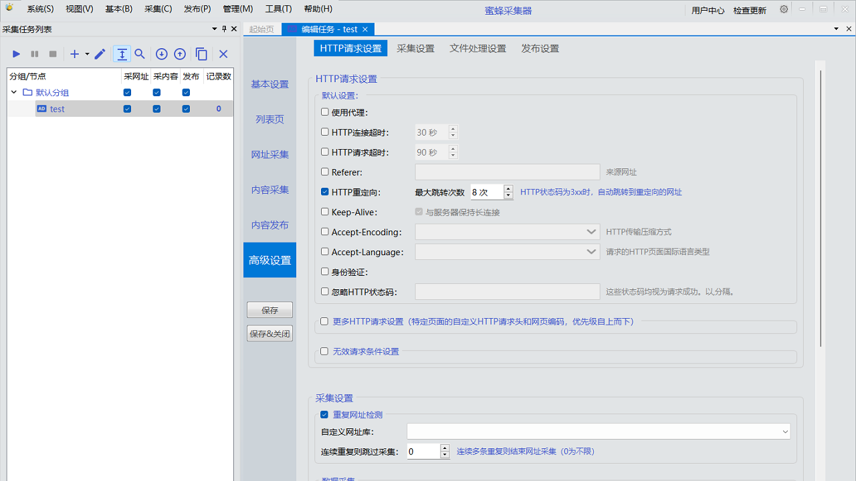Open settings gear icon in title bar
The height and width of the screenshot is (481, 856).
click(x=784, y=9)
